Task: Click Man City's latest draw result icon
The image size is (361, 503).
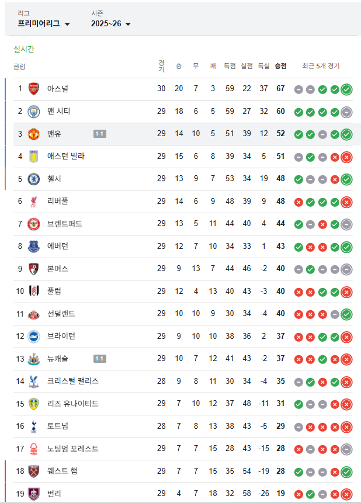Action: 346,112
